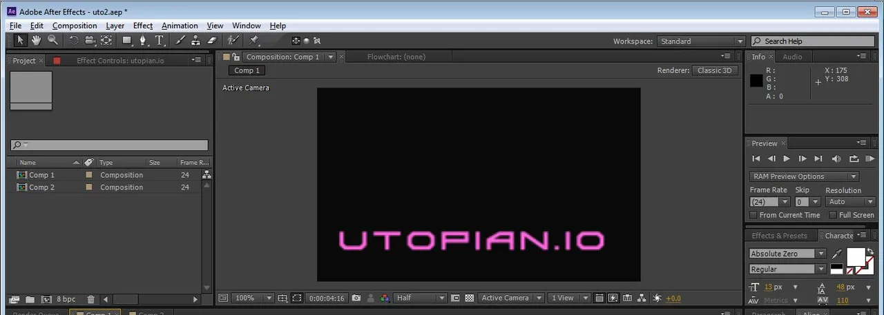Toggle transparency grid in viewer
This screenshot has width=884, height=315.
(x=470, y=298)
